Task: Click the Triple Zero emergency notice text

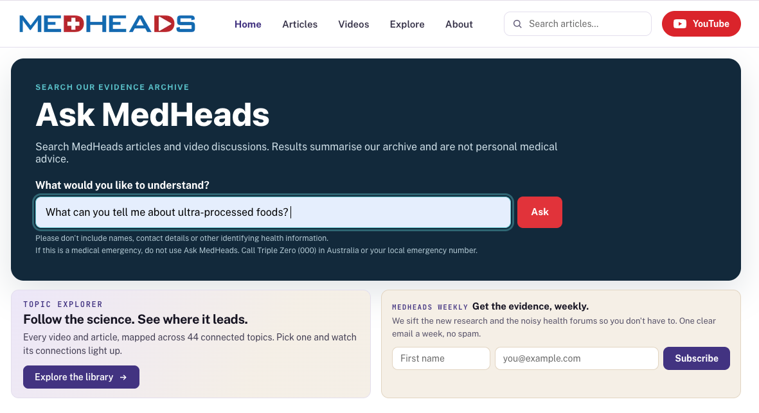Action: tap(256, 250)
